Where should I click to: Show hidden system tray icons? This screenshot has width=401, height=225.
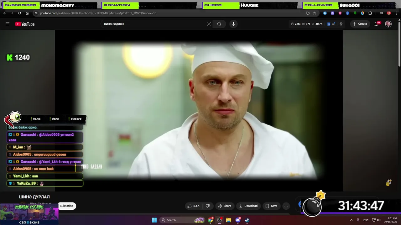coord(351,220)
